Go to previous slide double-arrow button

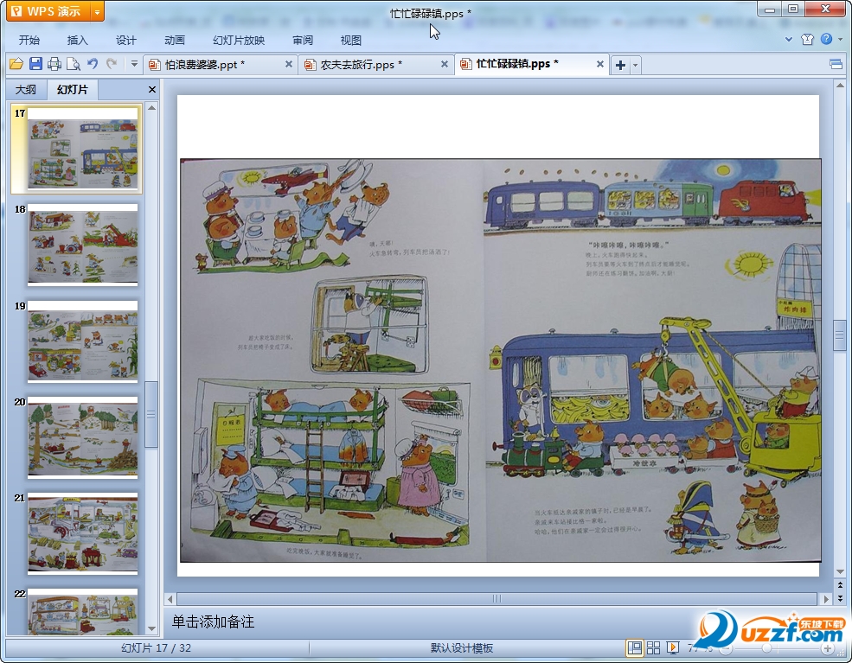pyautogui.click(x=840, y=585)
